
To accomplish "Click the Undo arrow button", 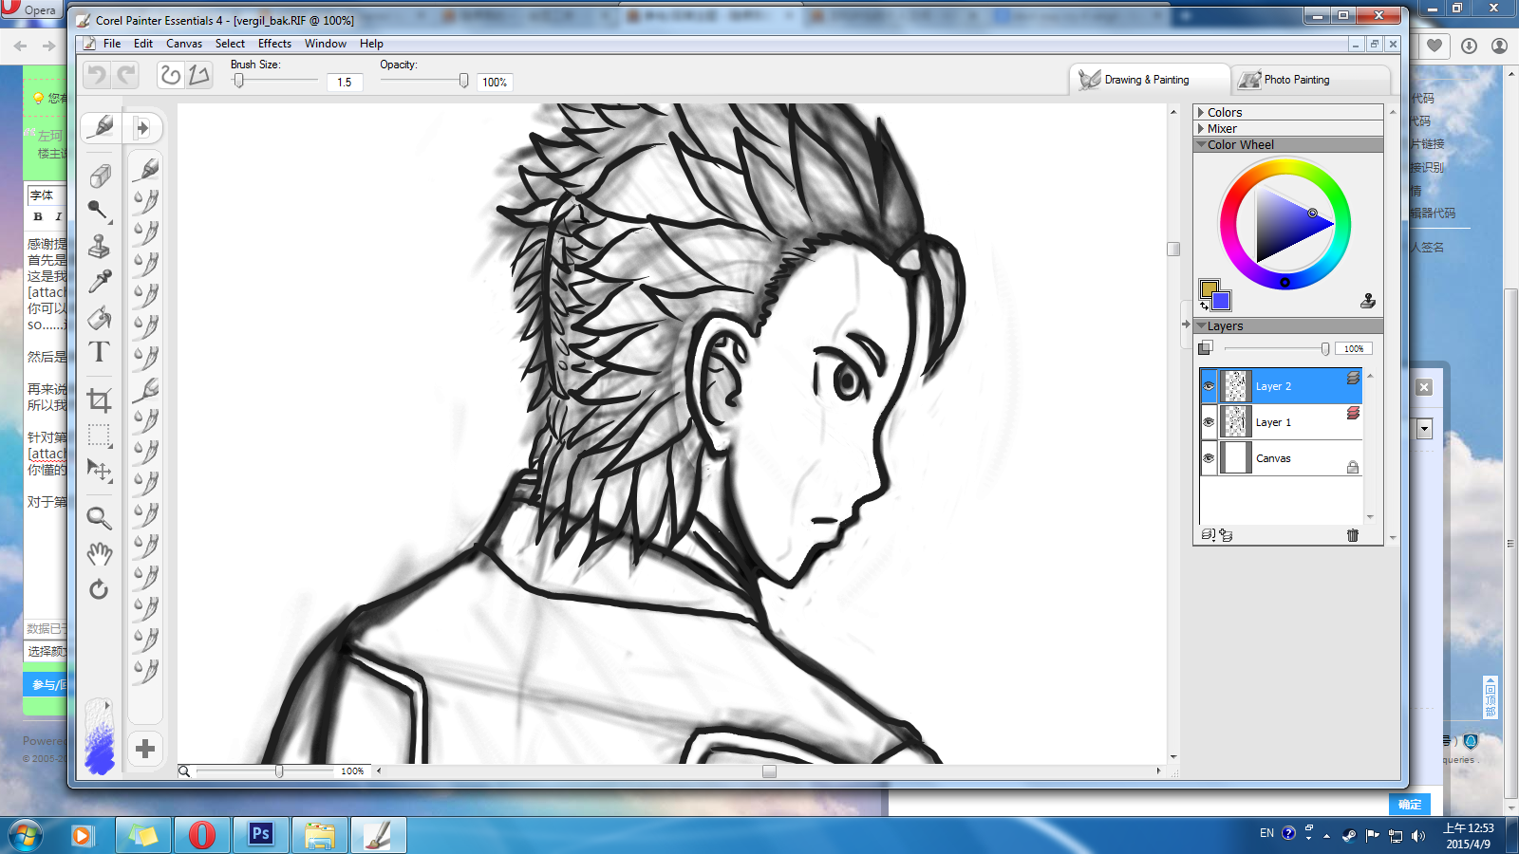I will 97,75.
